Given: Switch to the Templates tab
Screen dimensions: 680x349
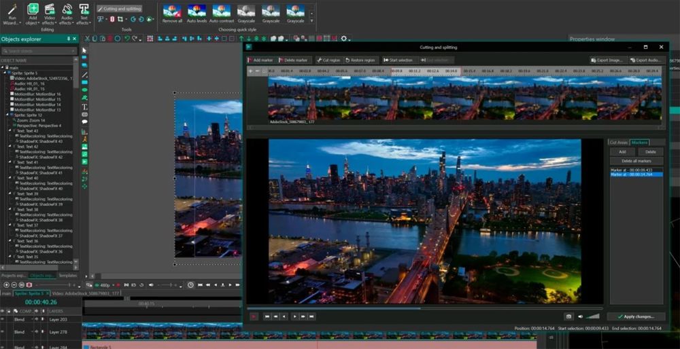Looking at the screenshot, I should pyautogui.click(x=68, y=276).
